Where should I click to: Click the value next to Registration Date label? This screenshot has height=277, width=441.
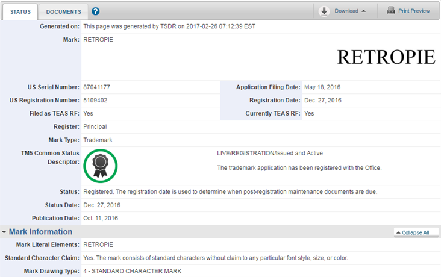pos(323,101)
